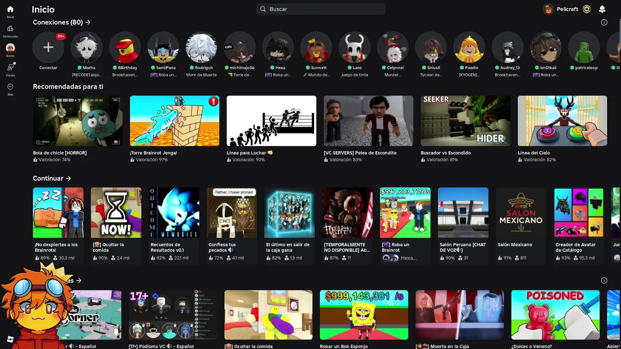The width and height of the screenshot is (621, 349).
Task: Open Rodriguh's friend avatar
Action: (x=201, y=47)
